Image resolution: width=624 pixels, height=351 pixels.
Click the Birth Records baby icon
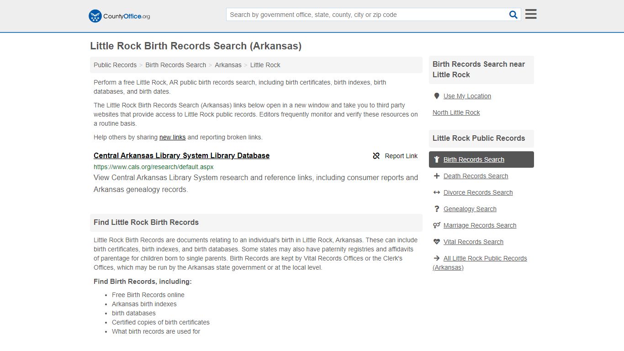click(x=437, y=160)
